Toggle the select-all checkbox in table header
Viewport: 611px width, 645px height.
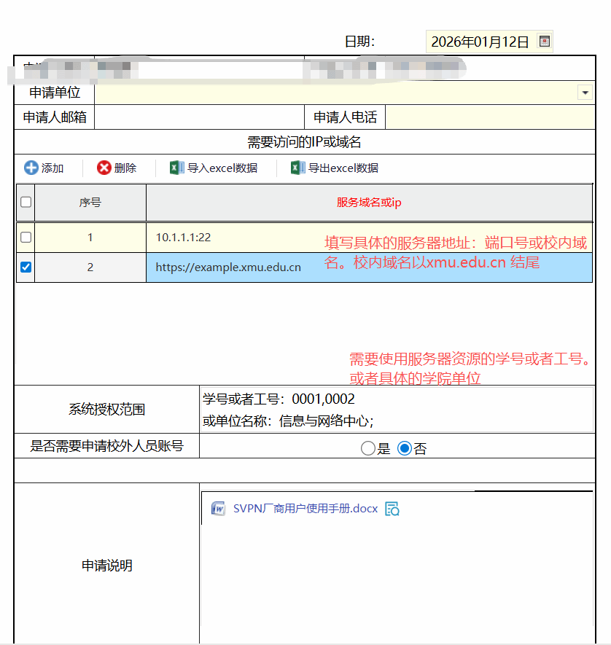tap(26, 203)
